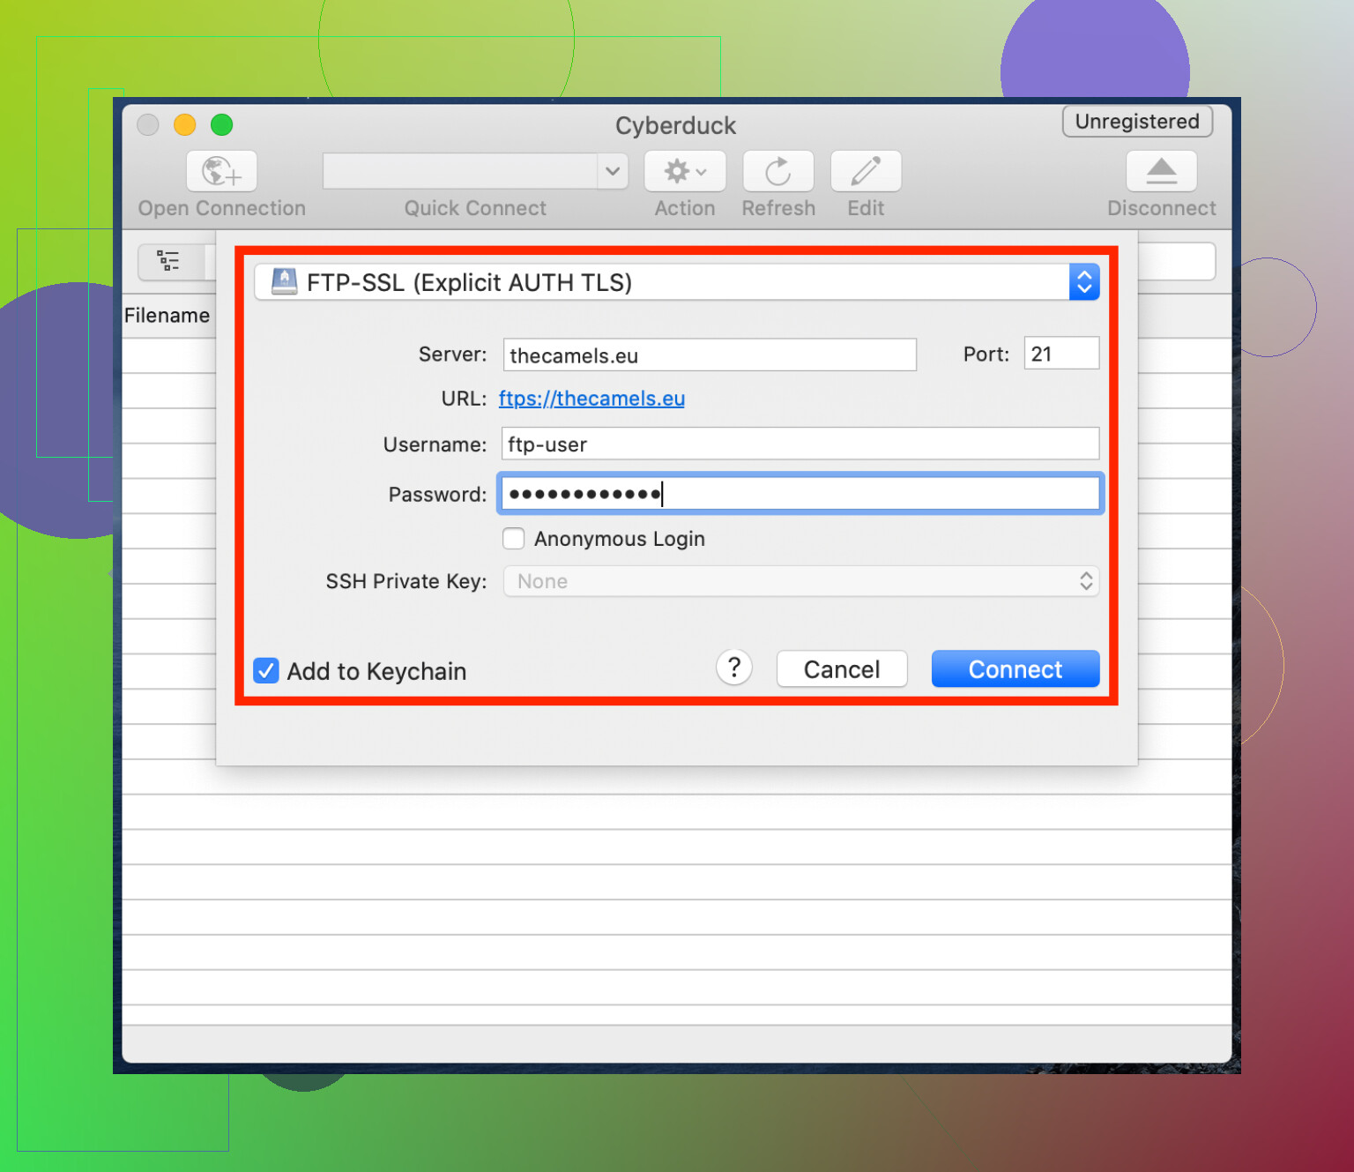This screenshot has height=1172, width=1354.
Task: Click the search field behind the dialog
Action: pyautogui.click(x=1177, y=262)
